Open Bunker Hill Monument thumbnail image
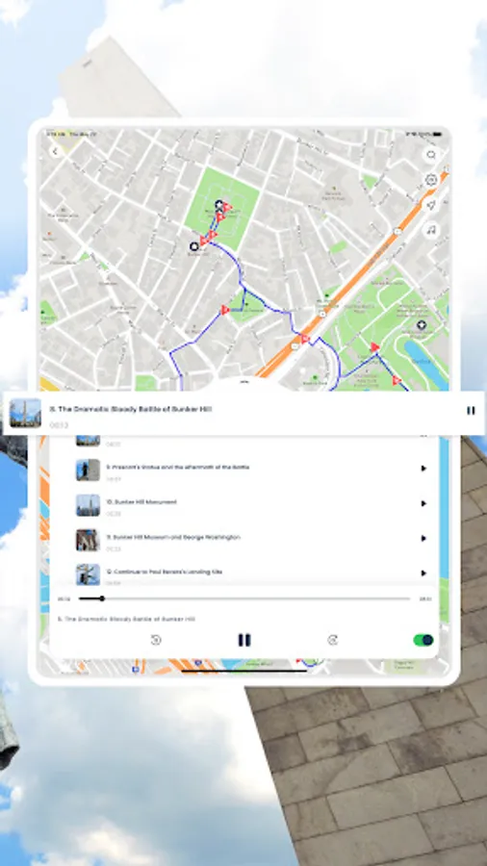 (88, 505)
